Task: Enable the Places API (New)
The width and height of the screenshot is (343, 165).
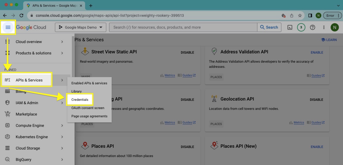Action: [x=317, y=147]
